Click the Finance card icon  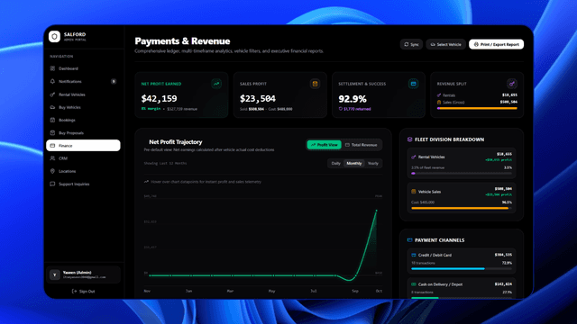52,146
